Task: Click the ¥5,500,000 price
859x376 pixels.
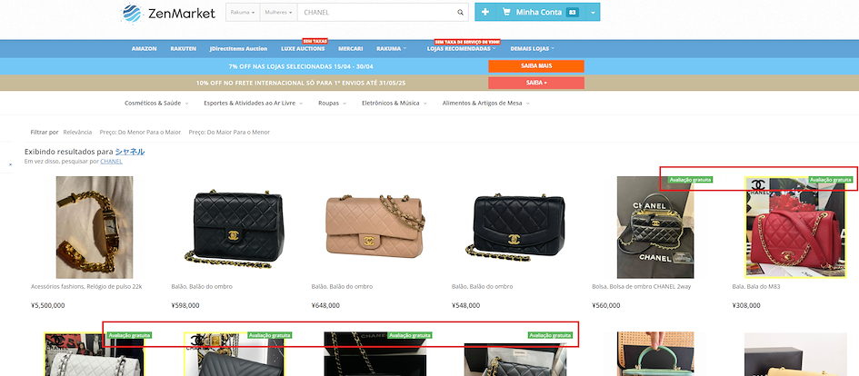Action: 48,306
